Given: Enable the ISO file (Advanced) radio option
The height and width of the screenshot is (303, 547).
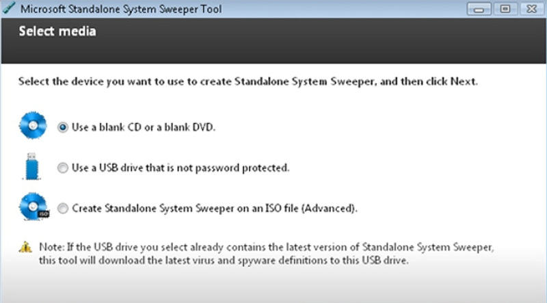Looking at the screenshot, I should [63, 209].
